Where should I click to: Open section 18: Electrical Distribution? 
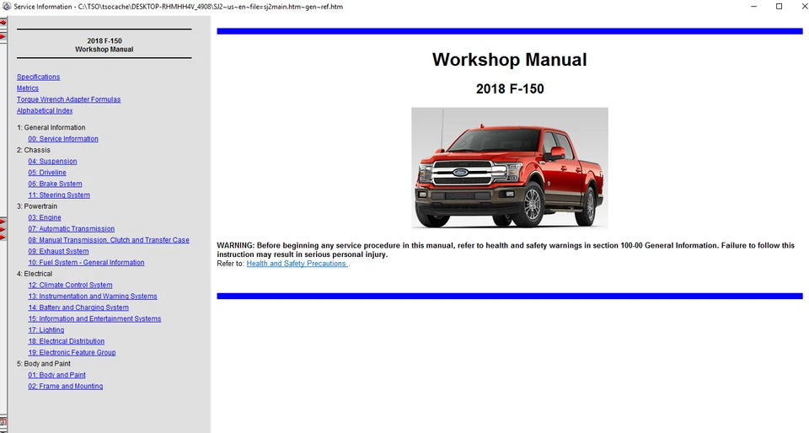pyautogui.click(x=66, y=342)
